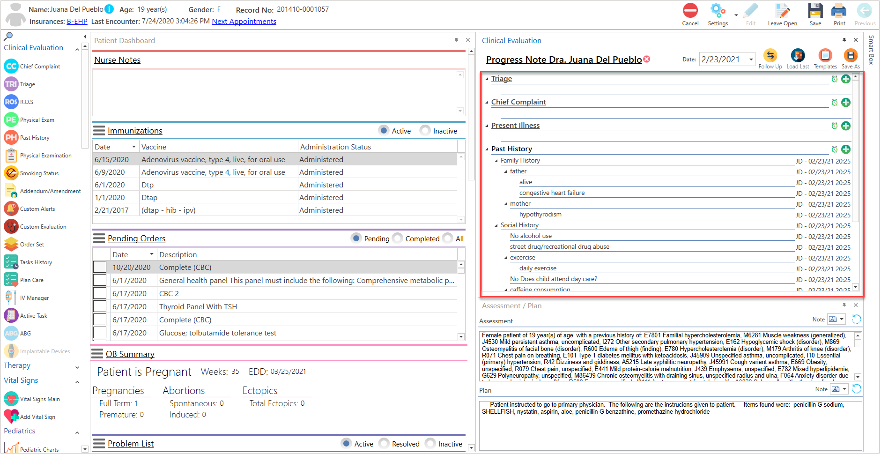
Task: Add a new Present Illness entry with the green plus
Action: coord(846,126)
